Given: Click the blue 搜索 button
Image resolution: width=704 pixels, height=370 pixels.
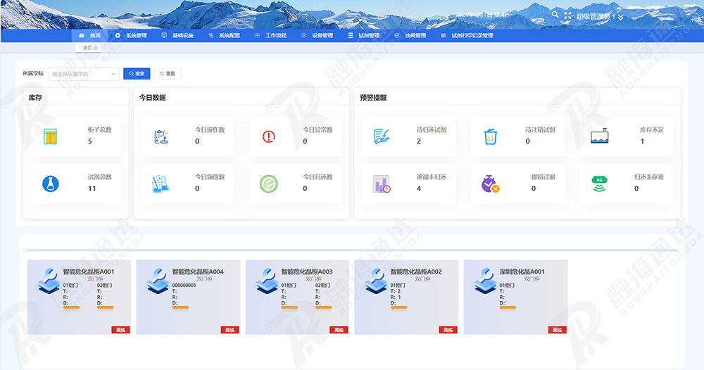Looking at the screenshot, I should point(137,74).
